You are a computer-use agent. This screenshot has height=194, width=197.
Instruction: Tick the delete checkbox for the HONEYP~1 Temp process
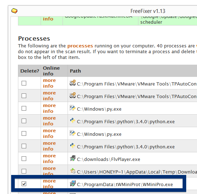(x=24, y=171)
